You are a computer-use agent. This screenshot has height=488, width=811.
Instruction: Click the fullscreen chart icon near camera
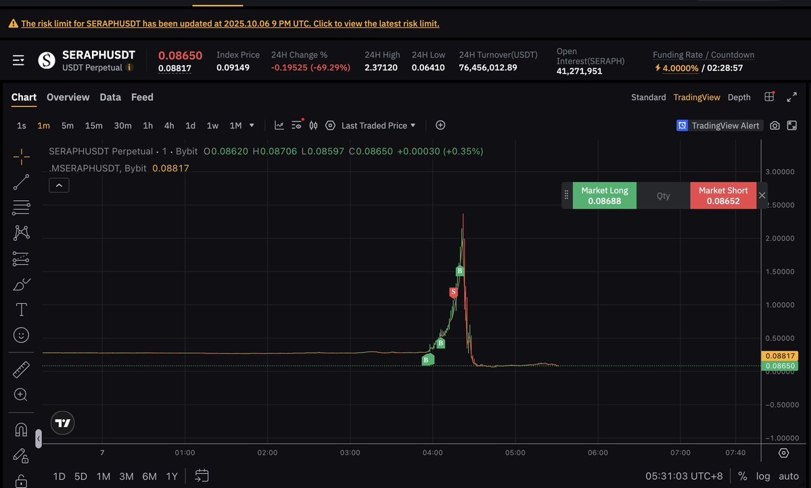792,125
